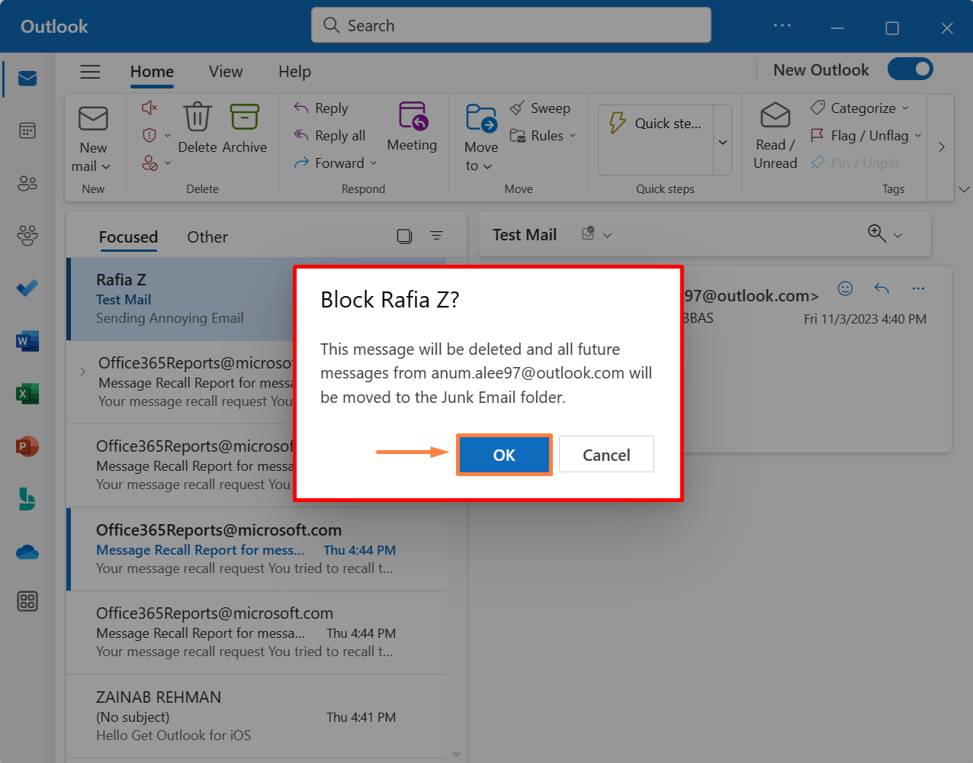Launch Excel from the sidebar
This screenshot has width=973, height=763.
pyautogui.click(x=27, y=394)
